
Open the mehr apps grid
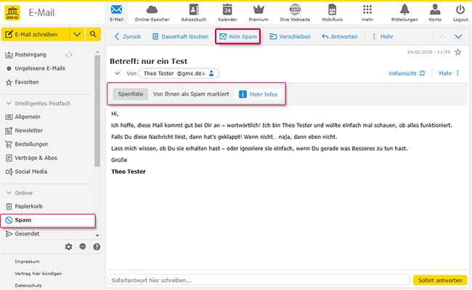[x=367, y=13]
